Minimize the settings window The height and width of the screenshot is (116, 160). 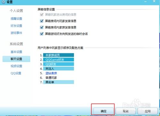pos(146,2)
